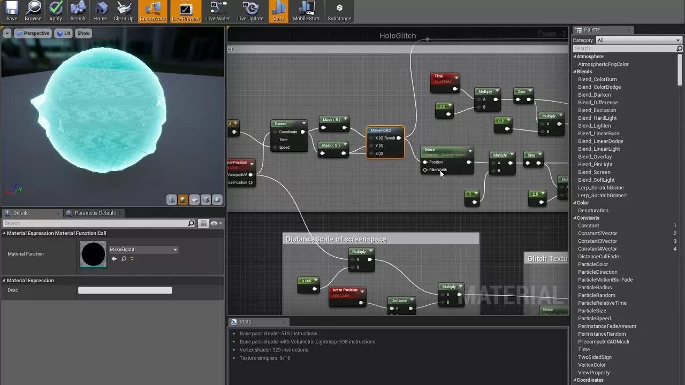Select the Palette panel tab
This screenshot has width=685, height=385.
point(591,30)
